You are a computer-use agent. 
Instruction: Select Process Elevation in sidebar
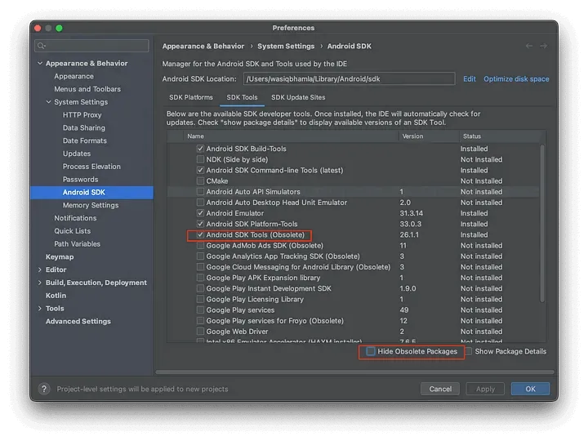click(x=91, y=166)
